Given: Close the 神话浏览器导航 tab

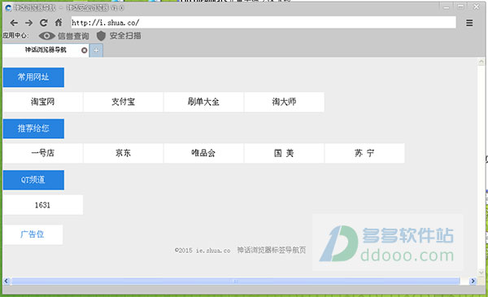Looking at the screenshot, I should (84, 50).
